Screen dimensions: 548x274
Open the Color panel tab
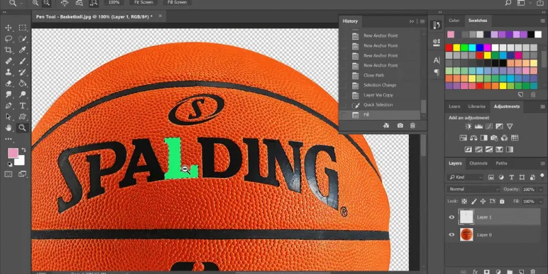coord(455,21)
